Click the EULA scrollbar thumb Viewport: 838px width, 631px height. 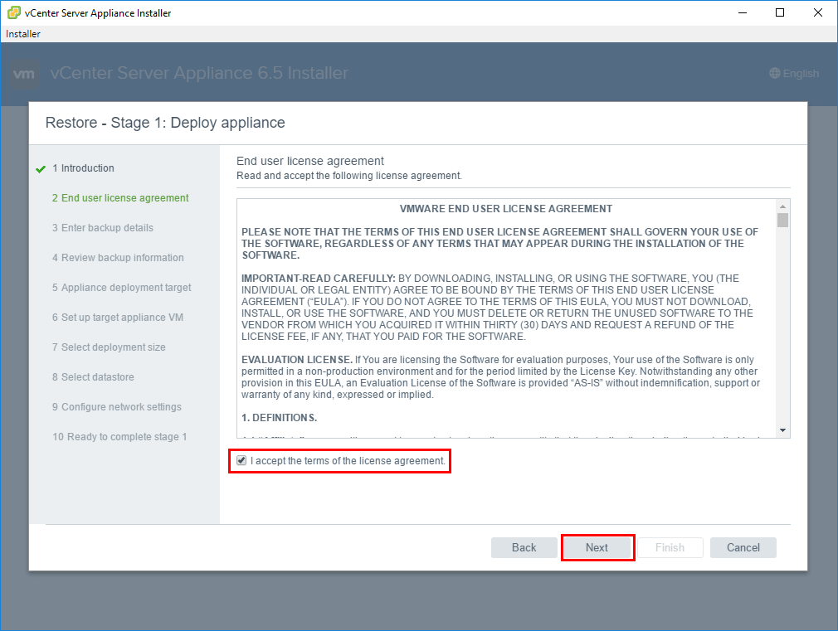(x=783, y=220)
